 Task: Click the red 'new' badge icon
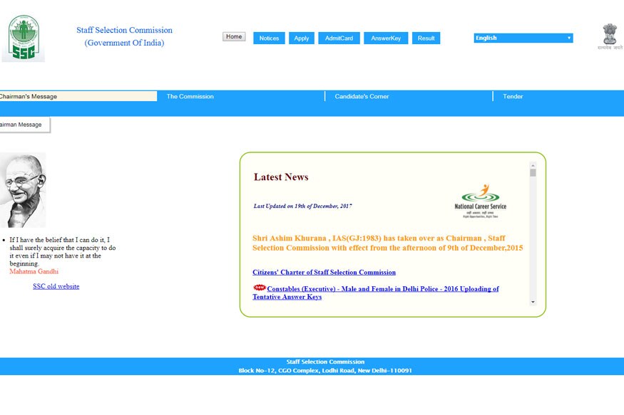coord(260,288)
